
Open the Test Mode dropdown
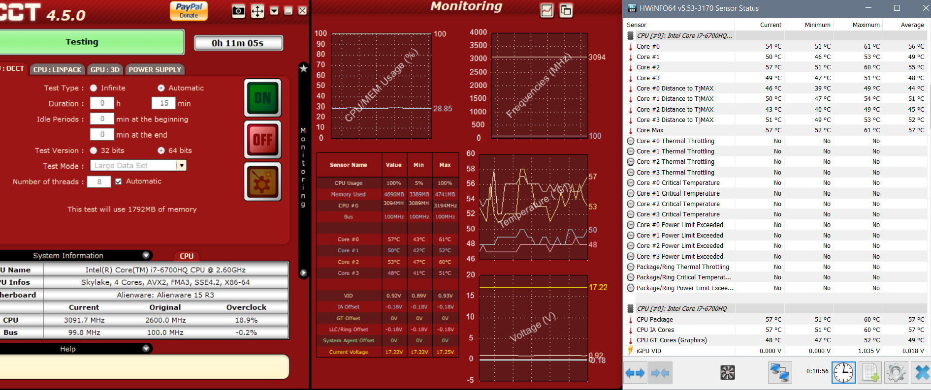click(181, 166)
